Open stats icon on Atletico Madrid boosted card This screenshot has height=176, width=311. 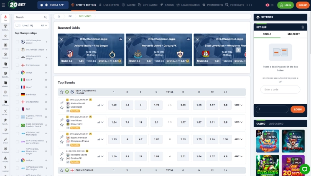pyautogui.click(x=120, y=39)
